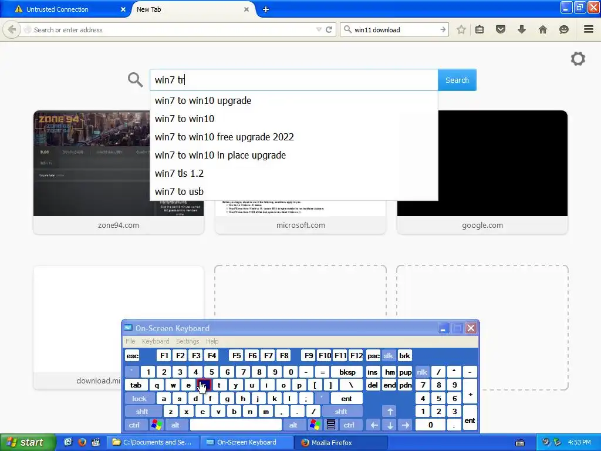The height and width of the screenshot is (451, 601).
Task: Click the new tab page search field
Action: click(x=293, y=80)
